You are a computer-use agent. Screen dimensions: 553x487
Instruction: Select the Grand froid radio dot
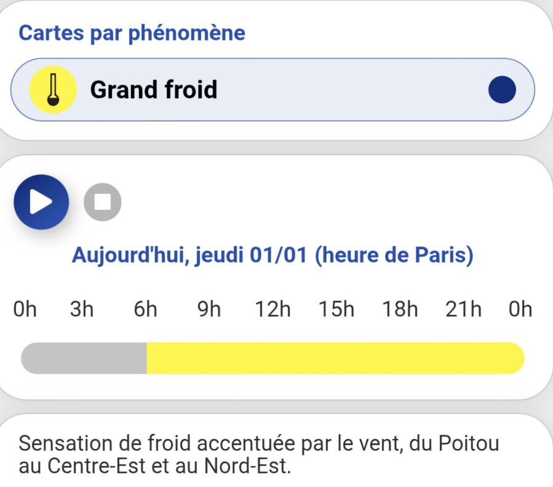pos(501,90)
